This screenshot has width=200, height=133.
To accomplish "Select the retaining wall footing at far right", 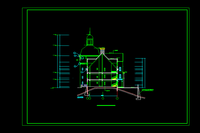I will pyautogui.click(x=138, y=99).
